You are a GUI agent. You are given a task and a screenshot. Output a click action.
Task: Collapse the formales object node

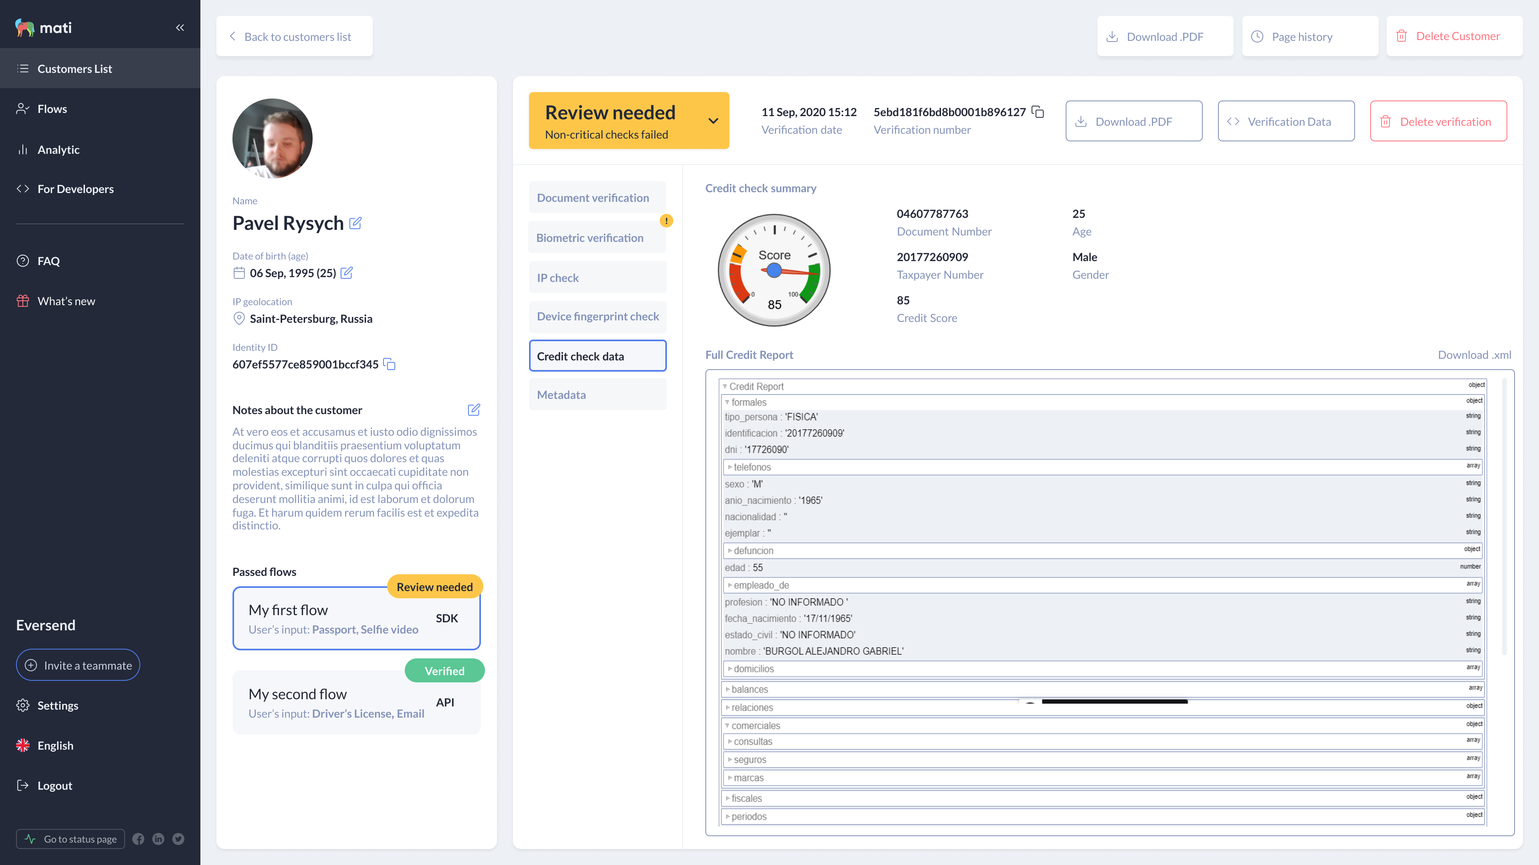pos(727,402)
